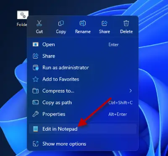168x156 pixels.
Task: Choose the Share entry in menu list
Action: coord(83,56)
